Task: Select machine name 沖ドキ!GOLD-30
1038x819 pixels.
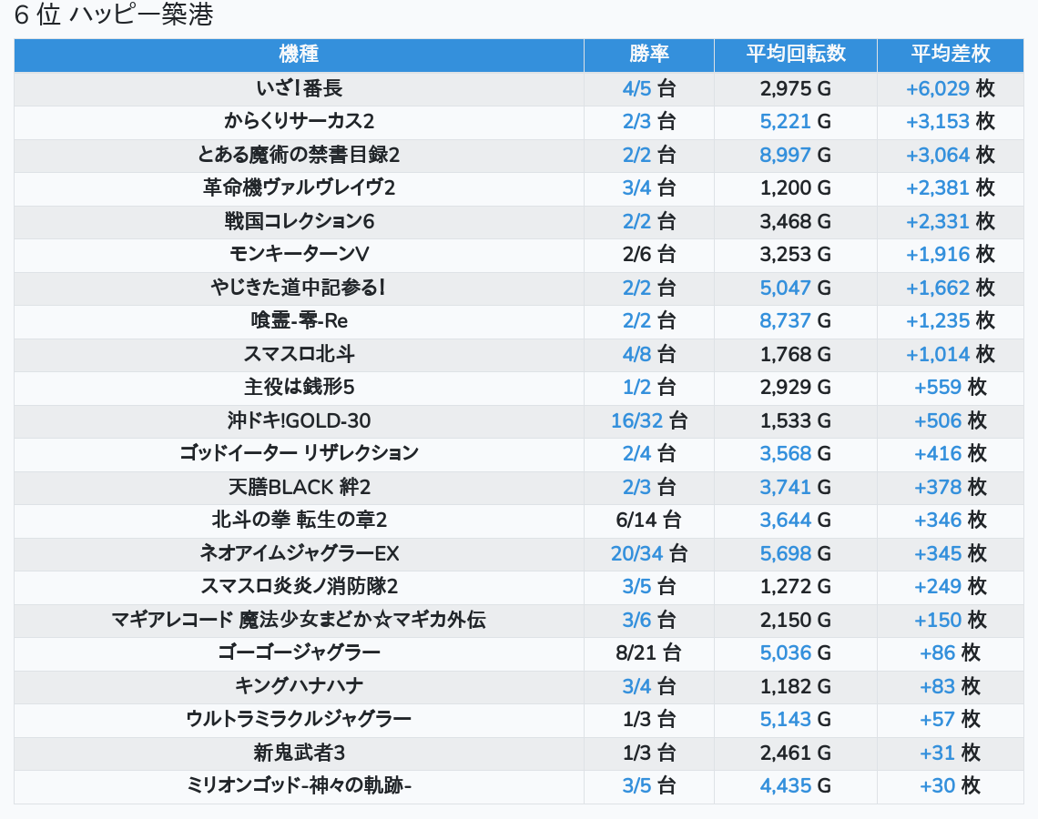Action: coord(299,420)
